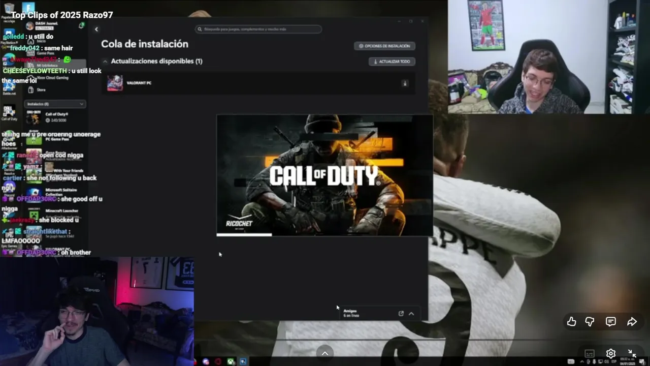Click the top-right streamer webcam feed

tap(548, 56)
